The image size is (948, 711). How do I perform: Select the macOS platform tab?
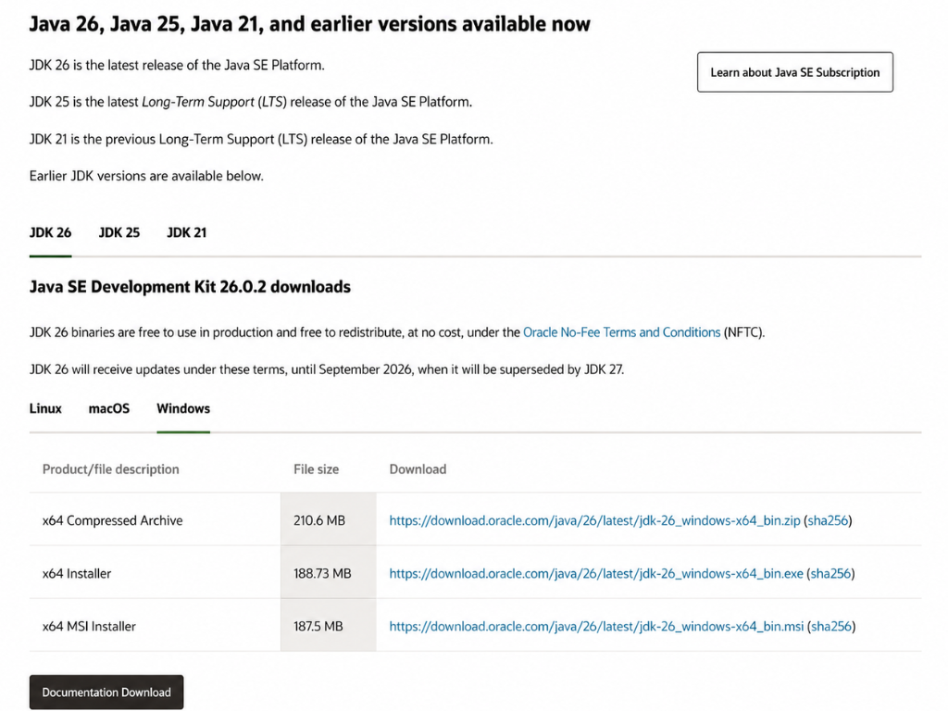point(109,408)
